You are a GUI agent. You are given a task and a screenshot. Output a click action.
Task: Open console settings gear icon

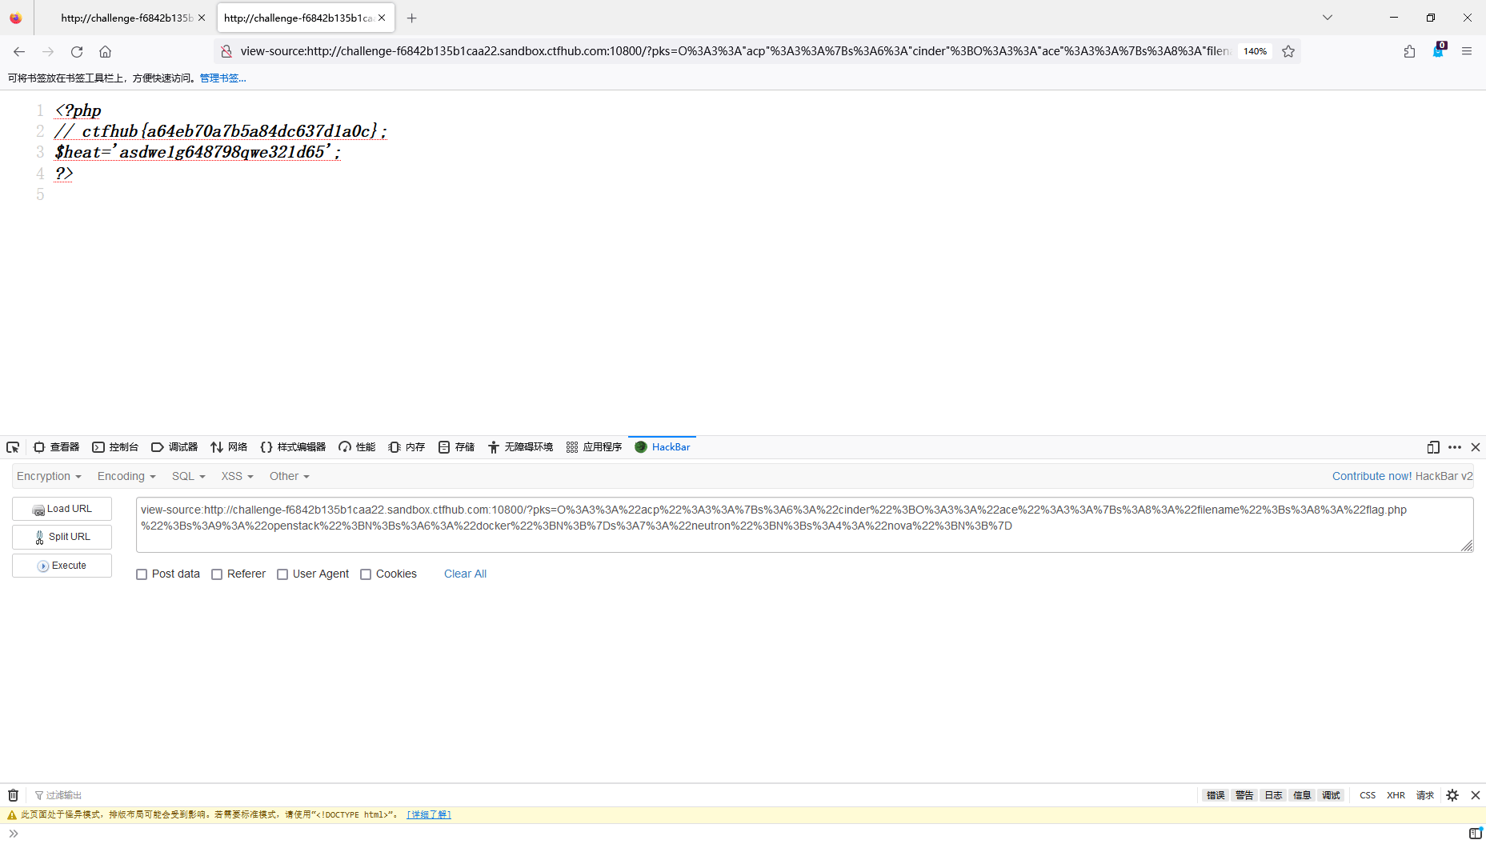click(x=1452, y=795)
